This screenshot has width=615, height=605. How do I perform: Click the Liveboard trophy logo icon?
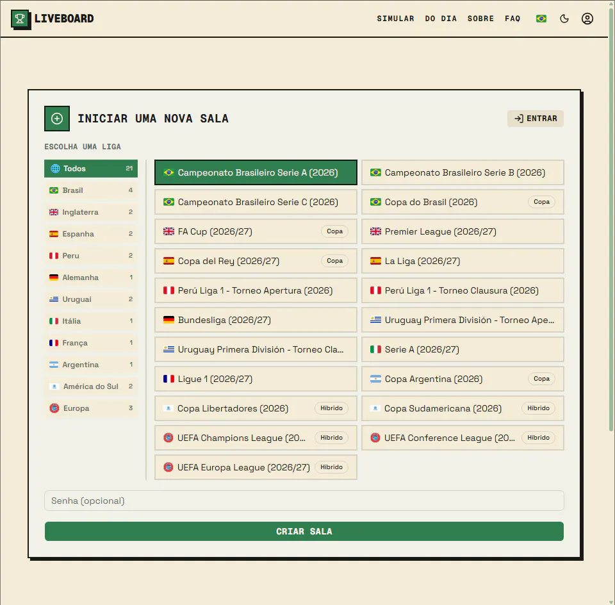[x=20, y=19]
